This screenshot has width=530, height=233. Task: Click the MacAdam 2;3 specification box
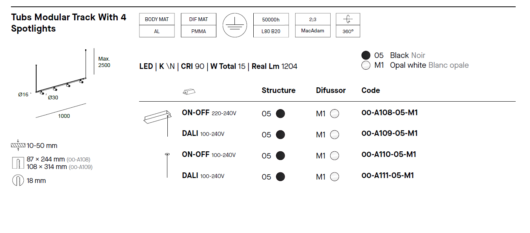[x=312, y=25]
